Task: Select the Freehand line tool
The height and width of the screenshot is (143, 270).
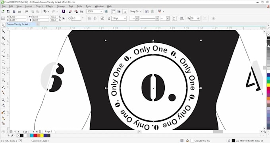Action: pos(3,51)
